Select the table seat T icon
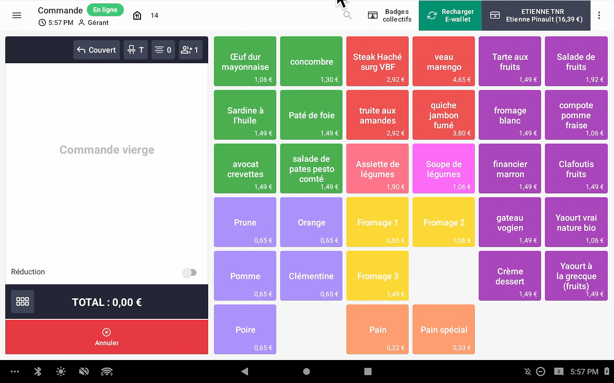614x383 pixels. [x=136, y=50]
